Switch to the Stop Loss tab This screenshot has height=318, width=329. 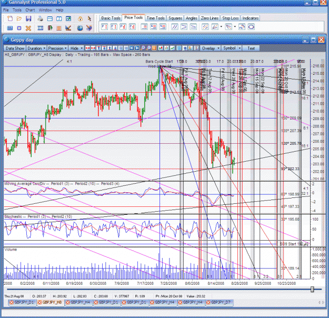pos(231,18)
